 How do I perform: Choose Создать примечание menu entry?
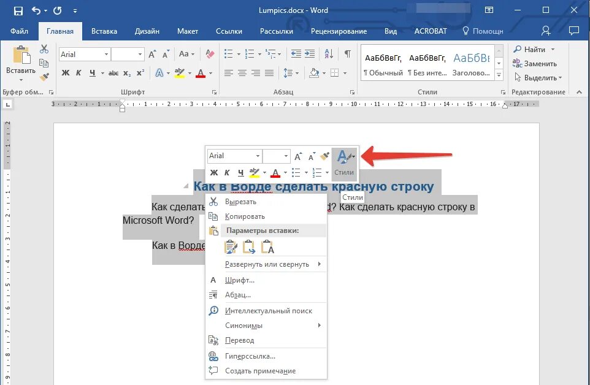point(266,371)
